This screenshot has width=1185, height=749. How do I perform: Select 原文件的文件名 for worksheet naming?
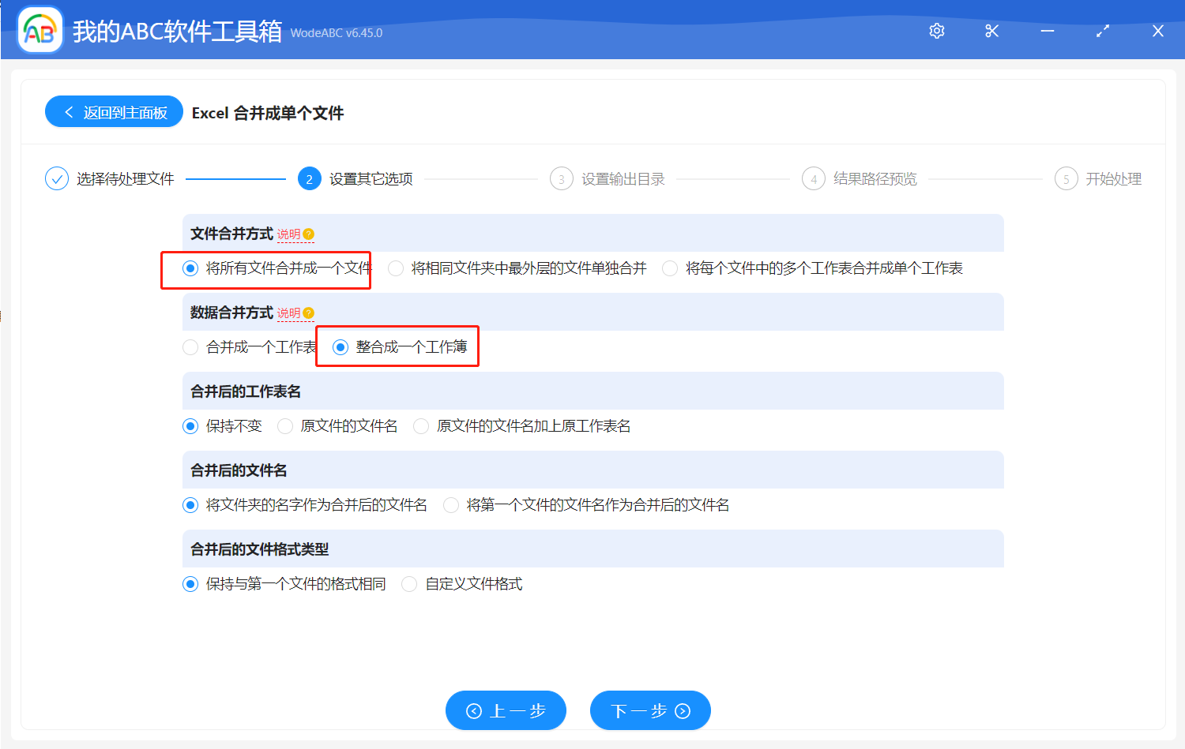click(284, 425)
